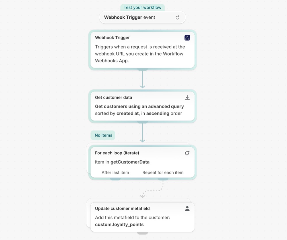Screen dimensions: 287x240
Task: Click the Repeat for each item branch label
Action: [x=163, y=172]
